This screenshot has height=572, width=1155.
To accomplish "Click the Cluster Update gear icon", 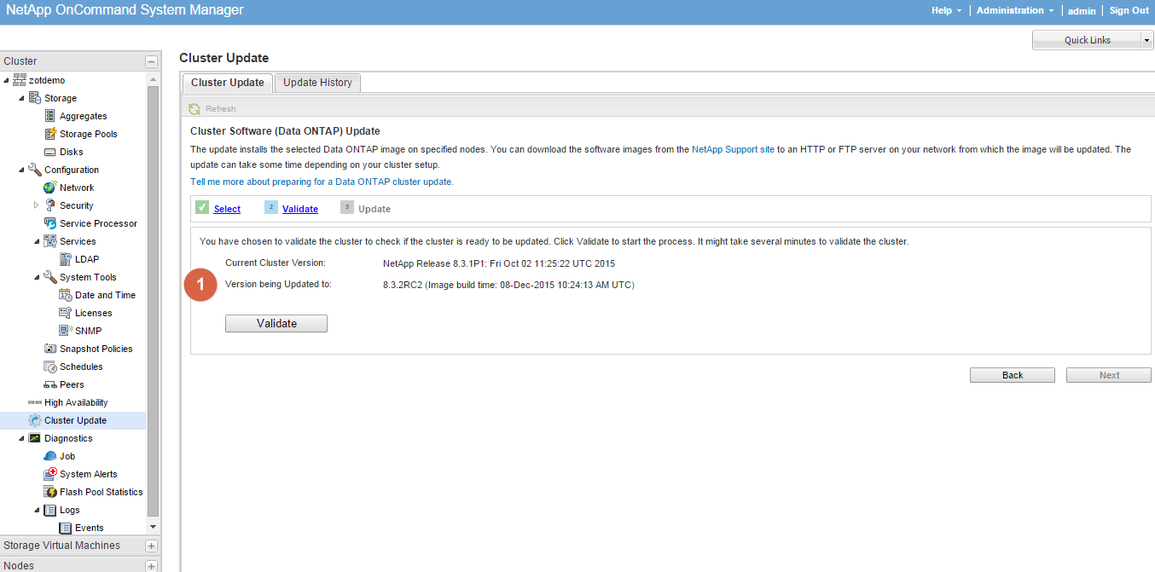I will (x=35, y=420).
